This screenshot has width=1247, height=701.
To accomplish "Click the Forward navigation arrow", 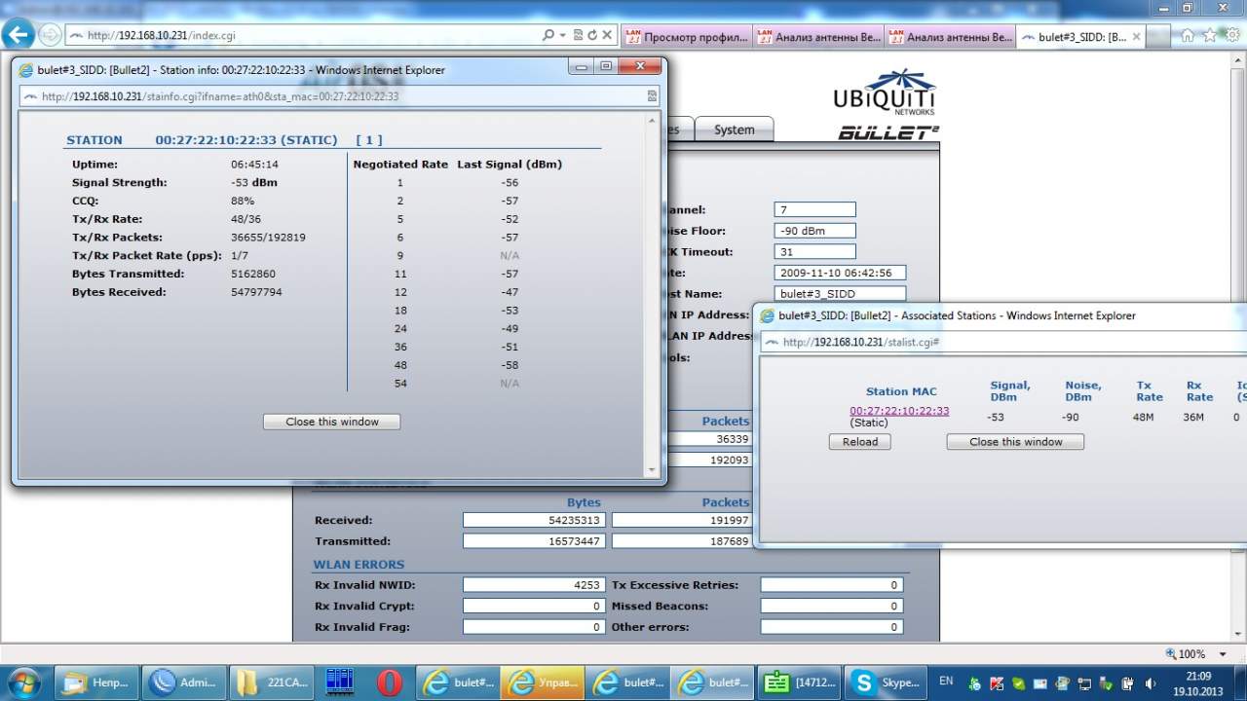I will tap(49, 36).
